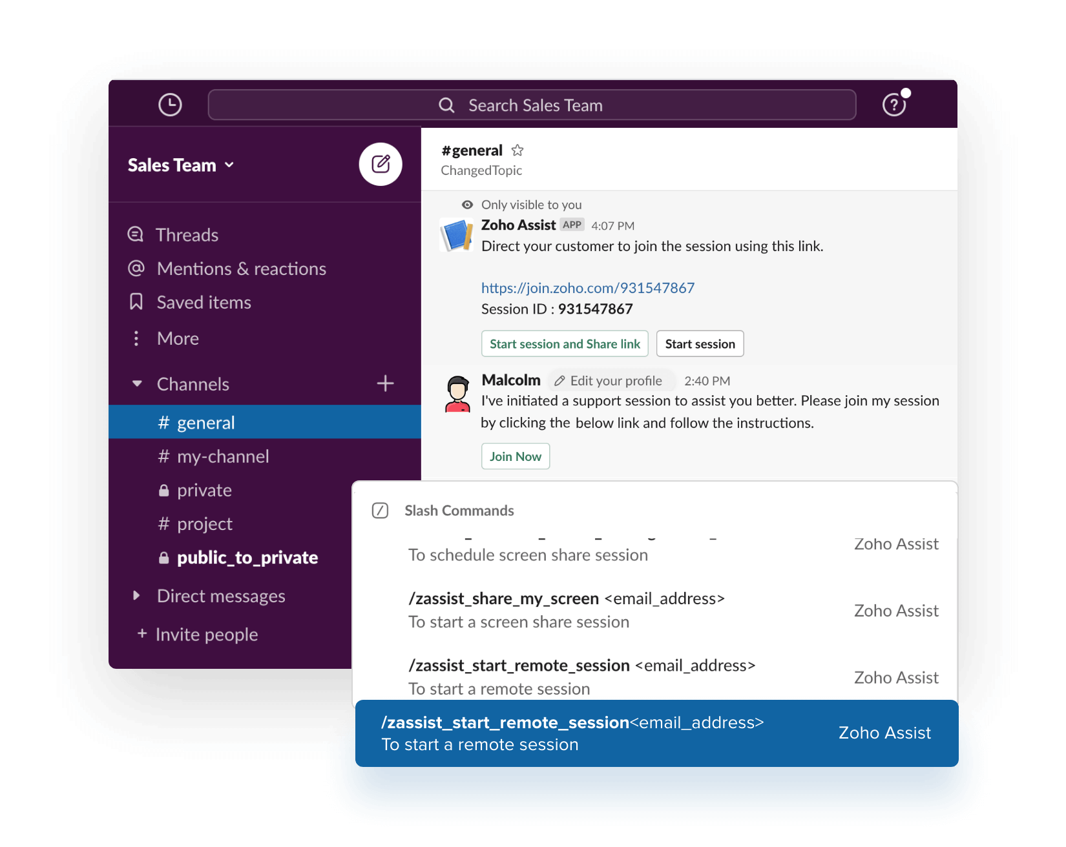Click the Zoho Assist app avatar
Viewport: 1066px width, 847px height.
coord(457,235)
